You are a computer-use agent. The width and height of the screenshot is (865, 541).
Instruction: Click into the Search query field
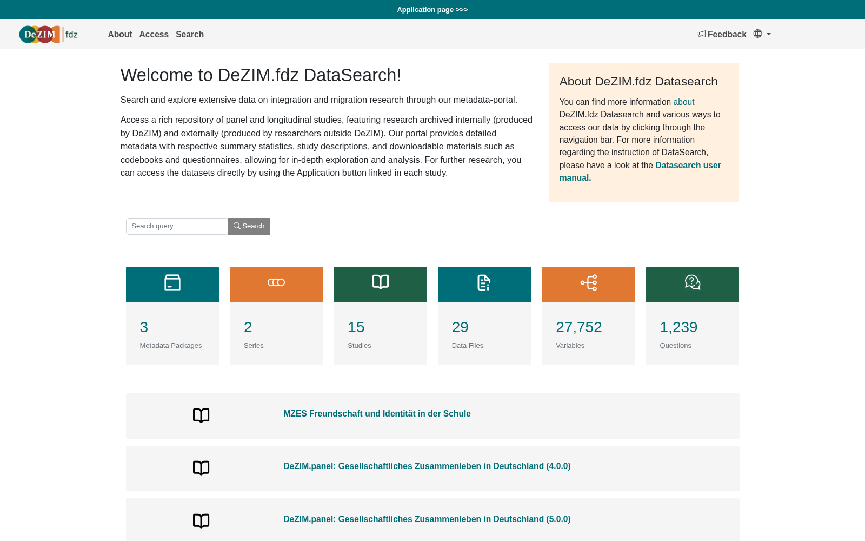177,226
